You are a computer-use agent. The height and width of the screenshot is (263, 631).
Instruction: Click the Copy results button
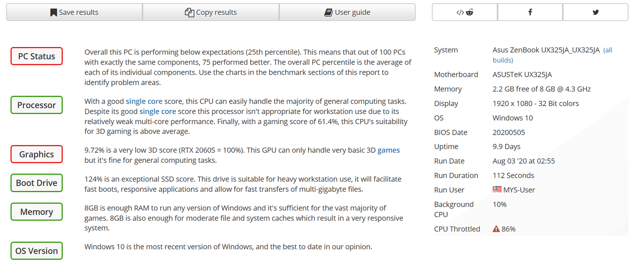pyautogui.click(x=211, y=12)
